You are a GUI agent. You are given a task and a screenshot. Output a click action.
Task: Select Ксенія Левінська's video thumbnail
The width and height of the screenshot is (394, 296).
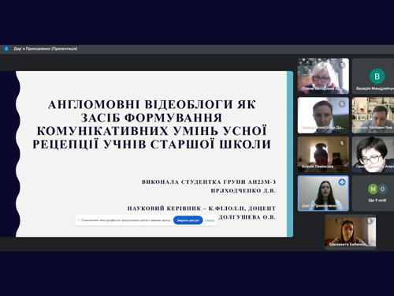point(323,154)
